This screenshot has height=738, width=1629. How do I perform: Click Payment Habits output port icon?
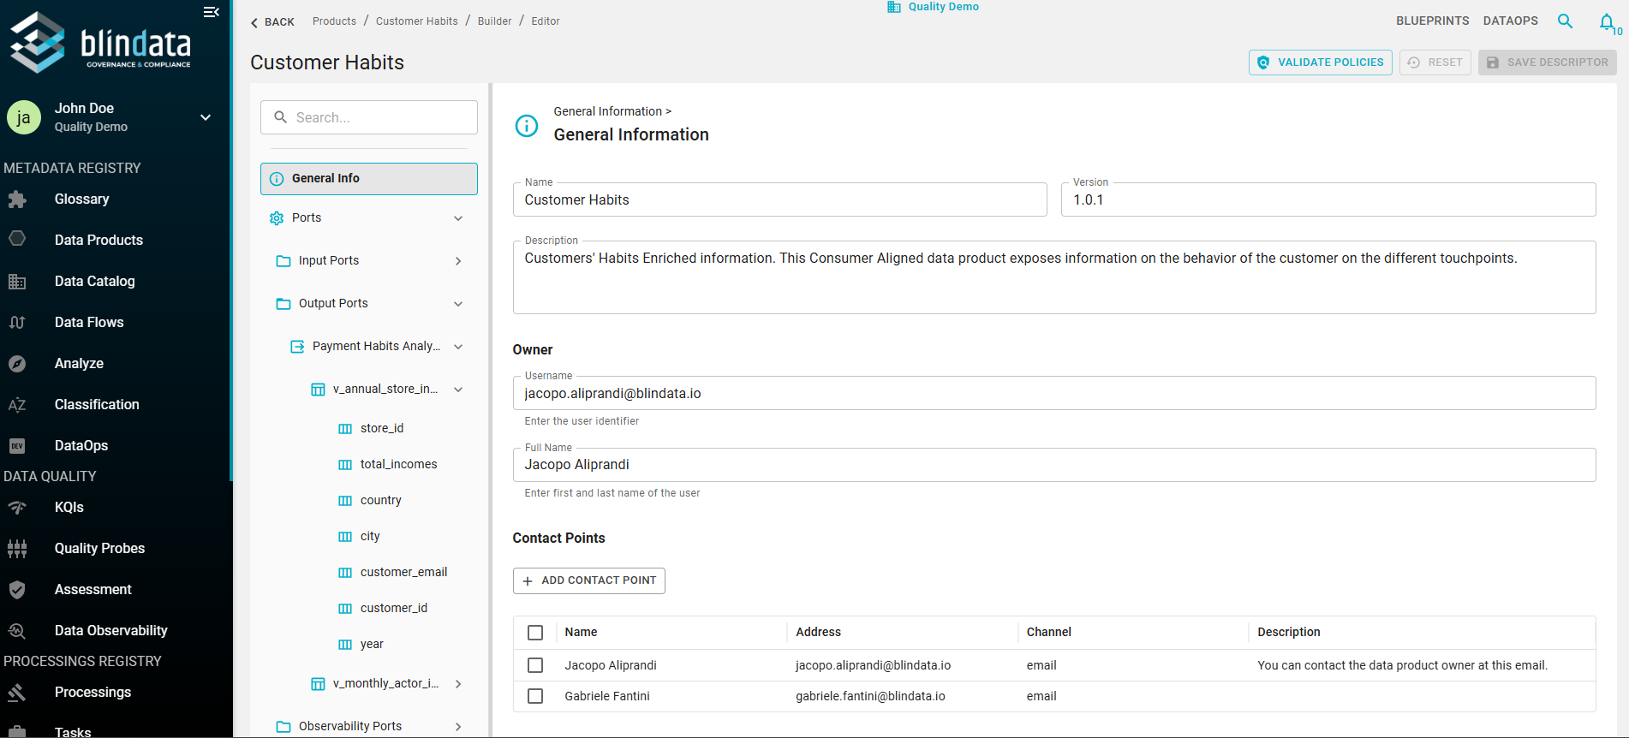(x=297, y=347)
